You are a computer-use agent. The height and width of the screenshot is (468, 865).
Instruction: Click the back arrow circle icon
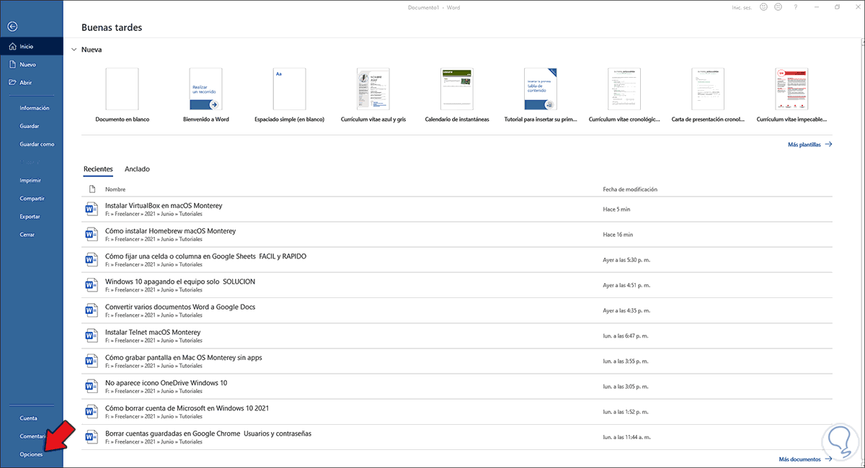(x=12, y=27)
